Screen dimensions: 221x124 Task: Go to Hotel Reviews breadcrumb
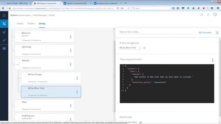[x=40, y=15]
